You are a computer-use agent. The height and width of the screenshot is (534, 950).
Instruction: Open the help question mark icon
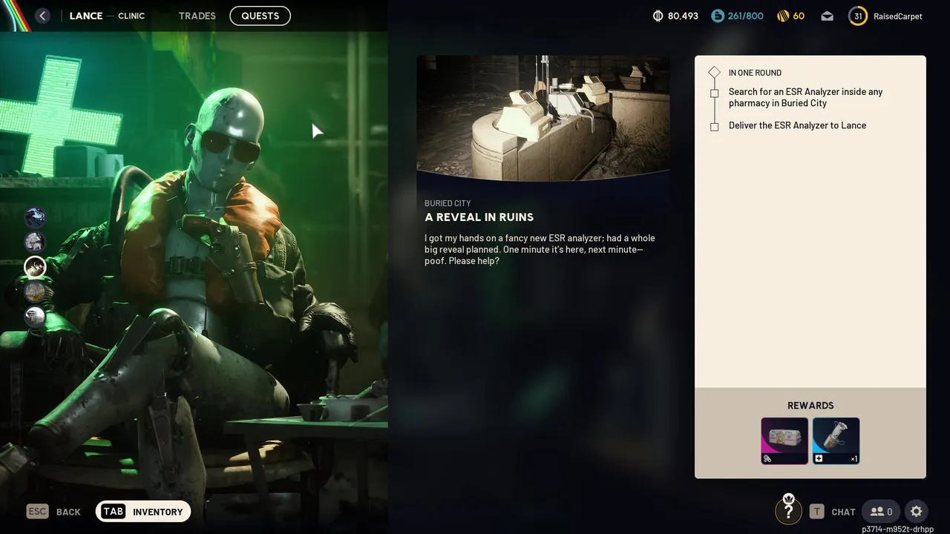(789, 511)
